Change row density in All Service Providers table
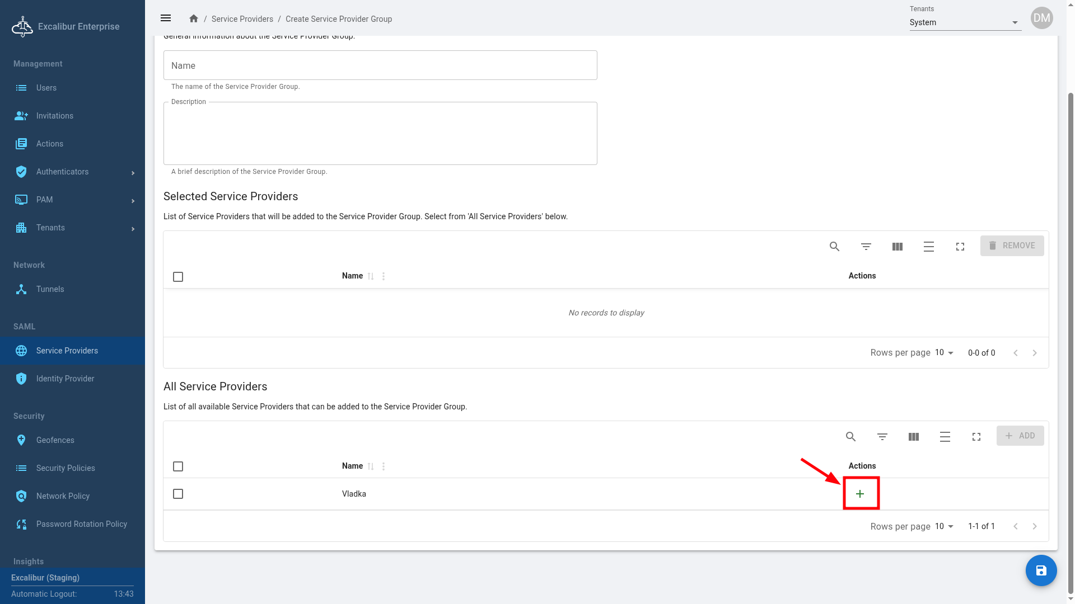The image size is (1075, 604). click(945, 437)
